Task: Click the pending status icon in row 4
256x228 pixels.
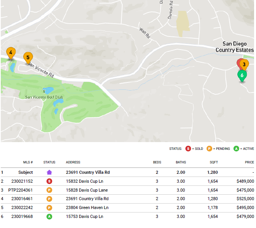Action: click(x=49, y=199)
